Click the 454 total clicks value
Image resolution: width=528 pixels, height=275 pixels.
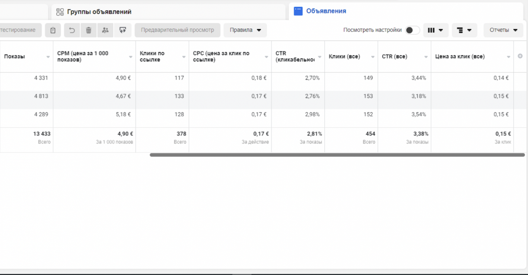370,134
